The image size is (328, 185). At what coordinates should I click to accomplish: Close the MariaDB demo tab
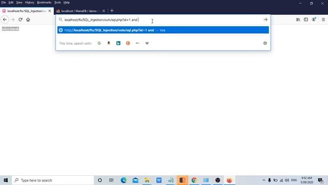[104, 11]
